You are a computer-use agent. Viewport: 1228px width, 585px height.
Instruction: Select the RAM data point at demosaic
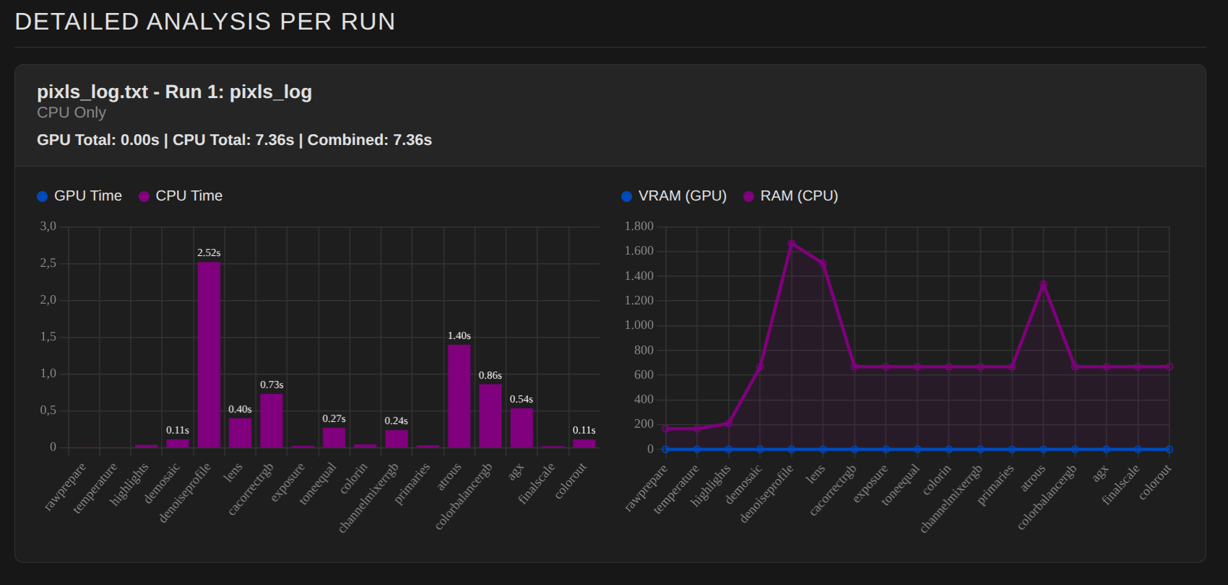(760, 367)
